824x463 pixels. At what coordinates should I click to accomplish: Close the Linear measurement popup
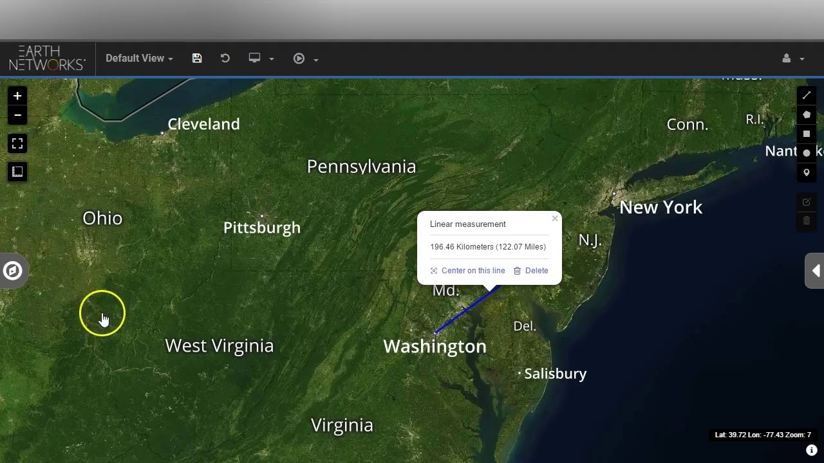click(x=554, y=219)
